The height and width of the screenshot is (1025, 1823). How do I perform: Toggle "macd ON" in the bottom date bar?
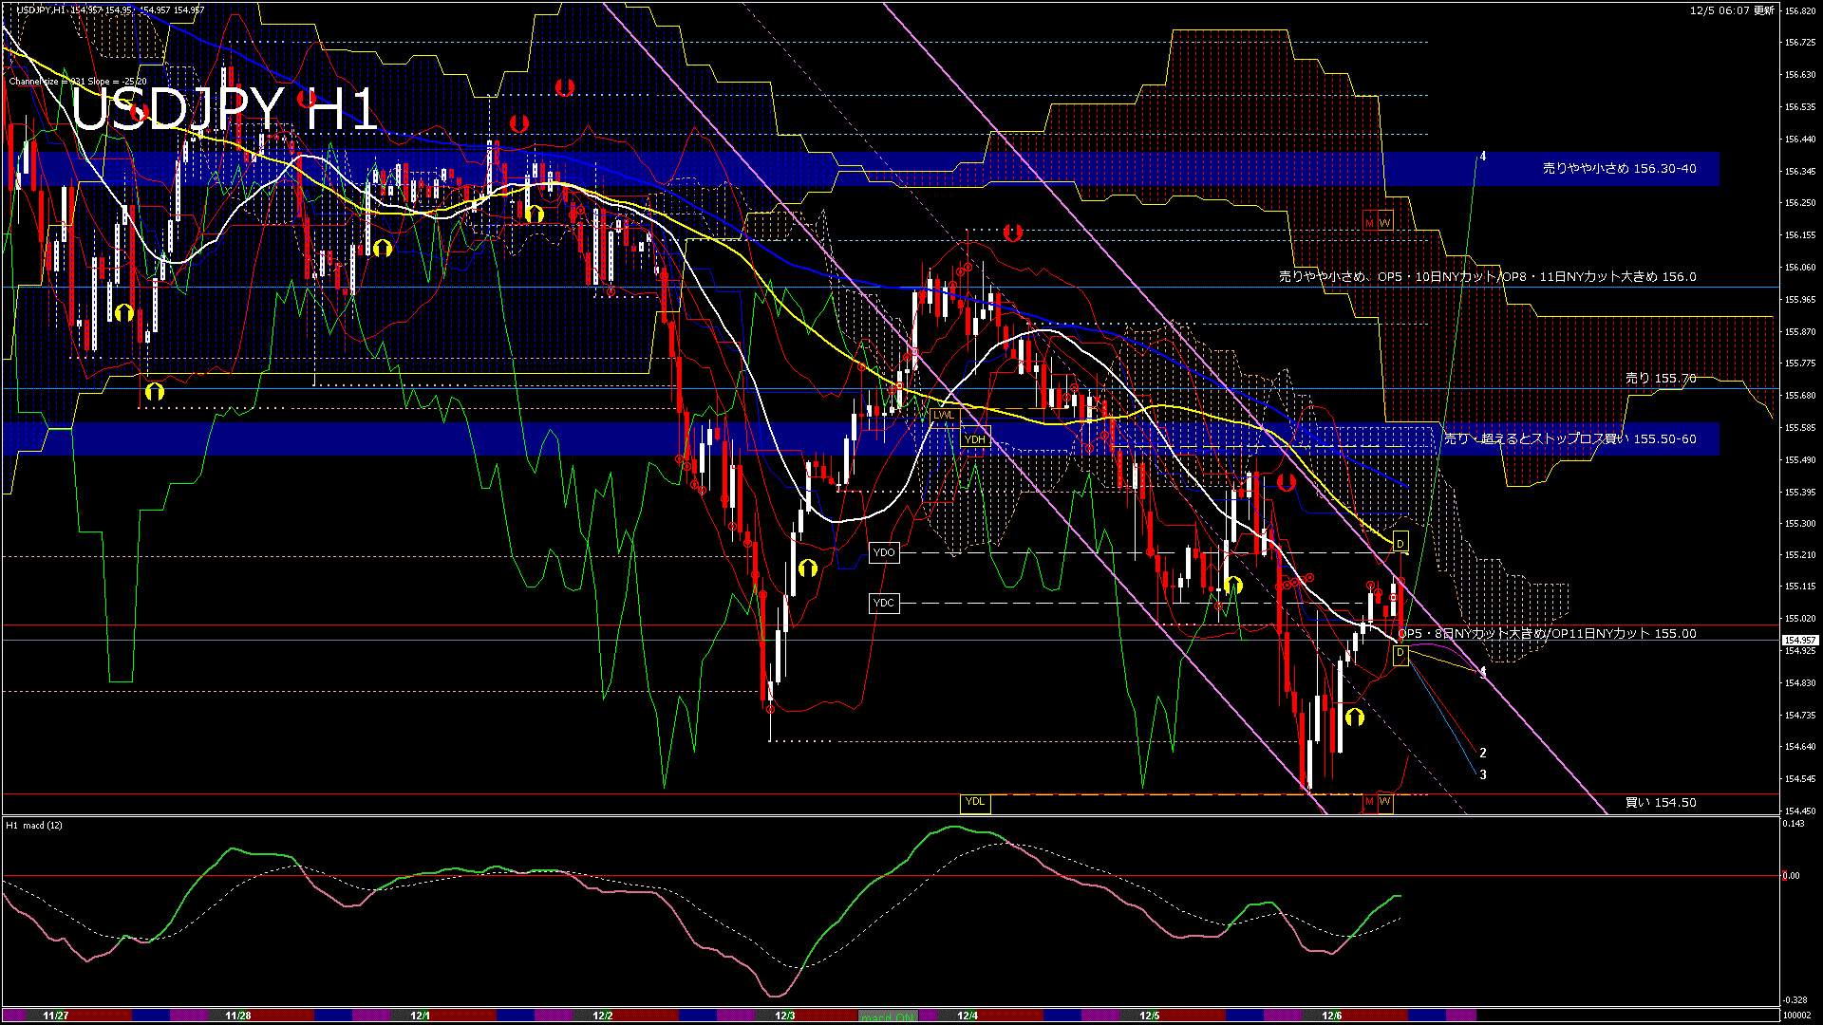pos(890,1013)
